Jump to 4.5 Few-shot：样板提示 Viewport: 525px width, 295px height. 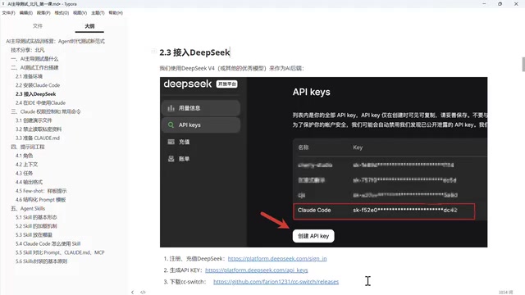click(x=41, y=191)
